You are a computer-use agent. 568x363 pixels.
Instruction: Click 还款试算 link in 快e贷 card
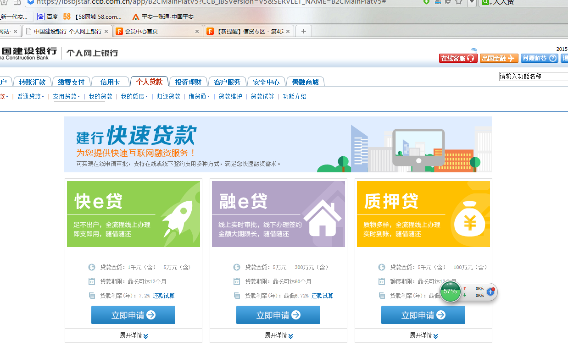(164, 296)
